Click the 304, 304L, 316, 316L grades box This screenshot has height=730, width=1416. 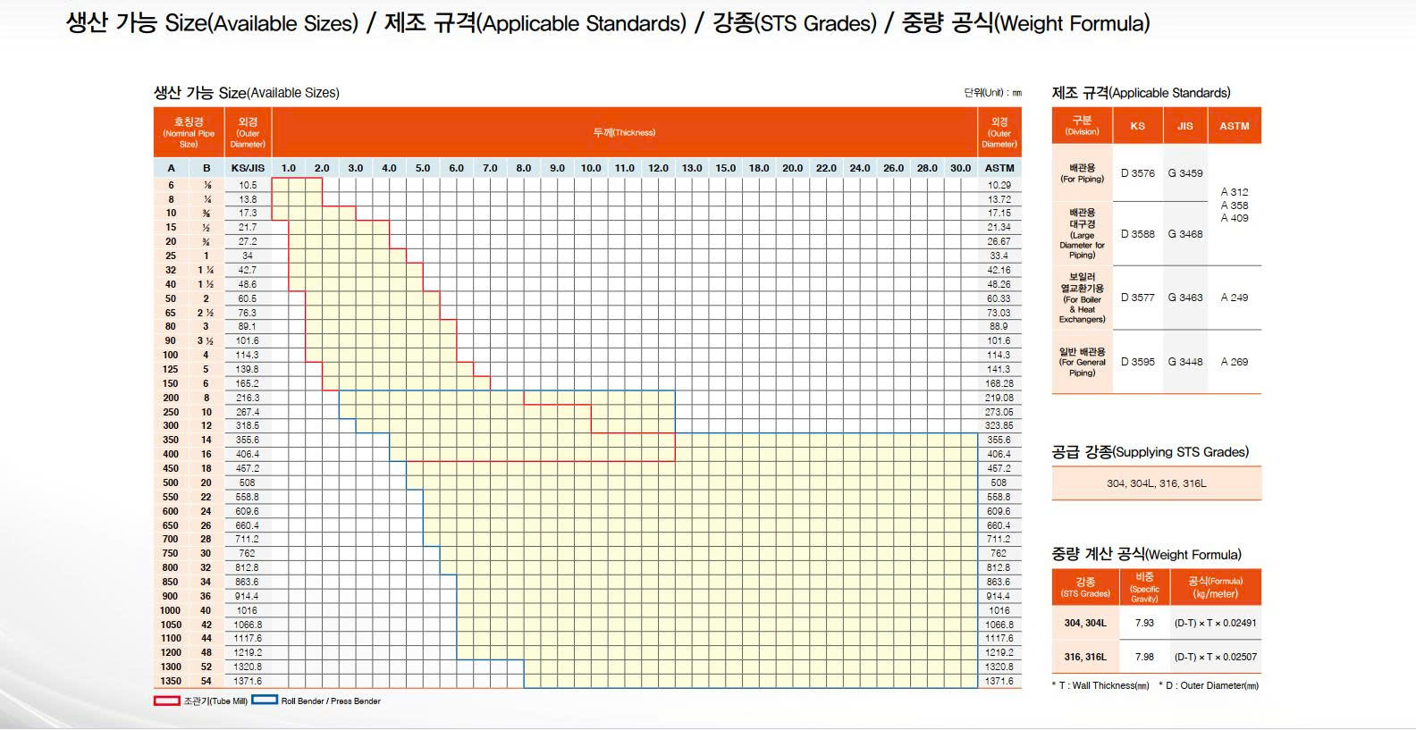[1156, 483]
